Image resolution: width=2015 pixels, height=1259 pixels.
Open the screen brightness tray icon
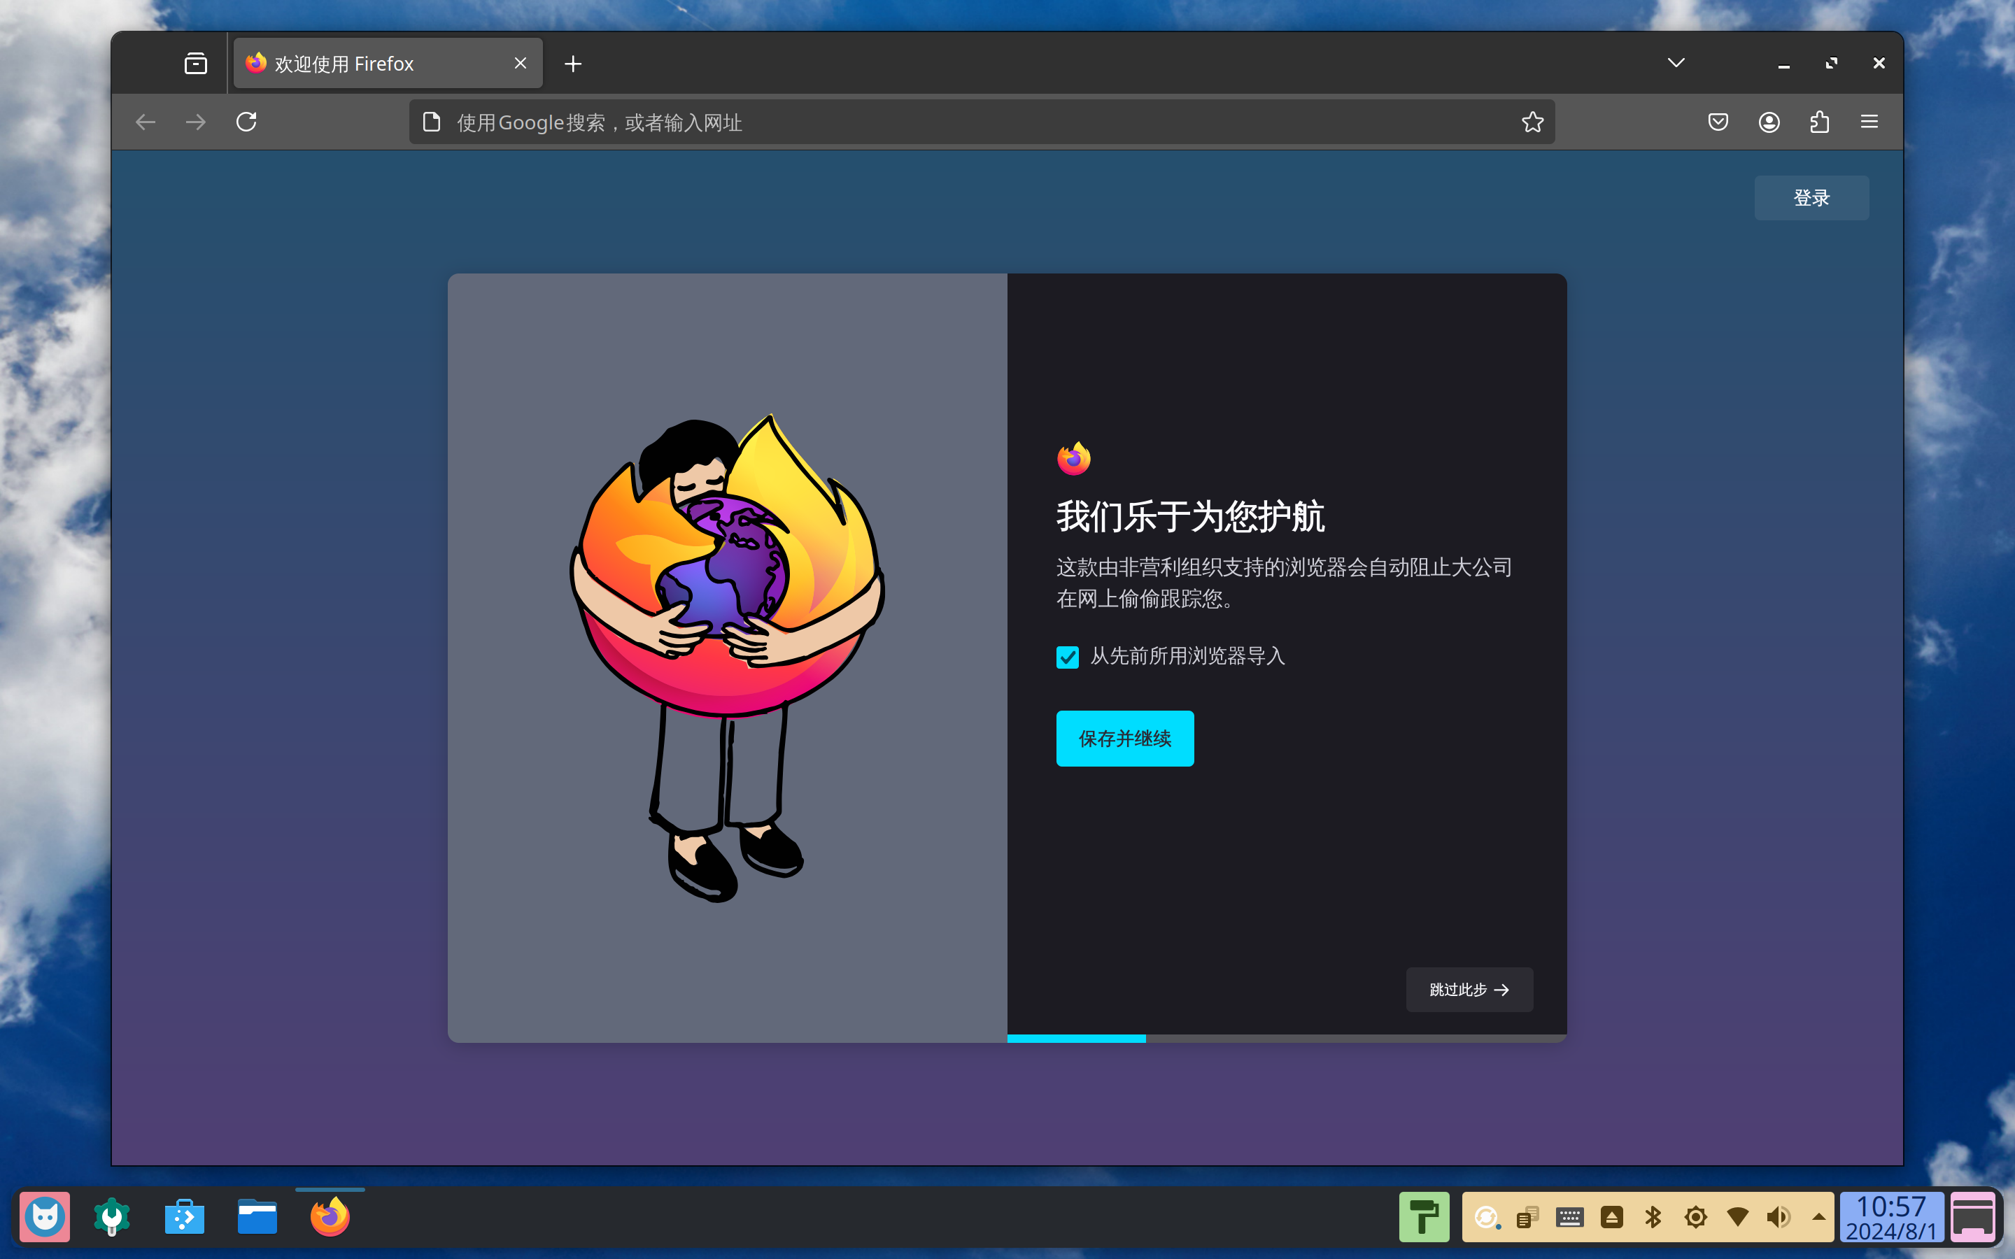1695,1217
